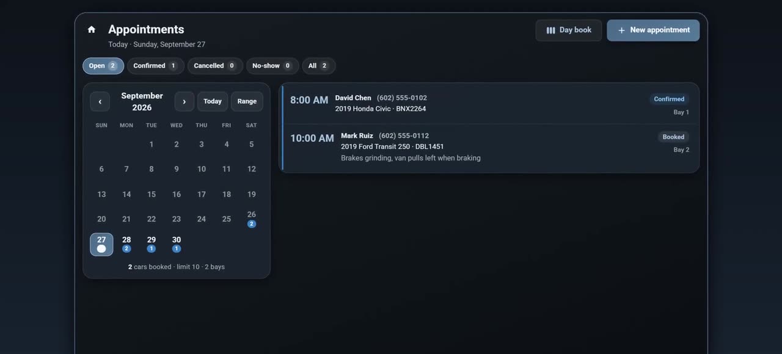Select the All filter tab
Screen dimensions: 782x354
coord(319,66)
